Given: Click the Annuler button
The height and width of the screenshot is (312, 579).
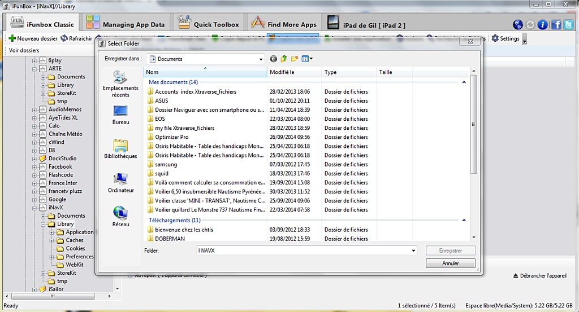Looking at the screenshot, I should [451, 263].
